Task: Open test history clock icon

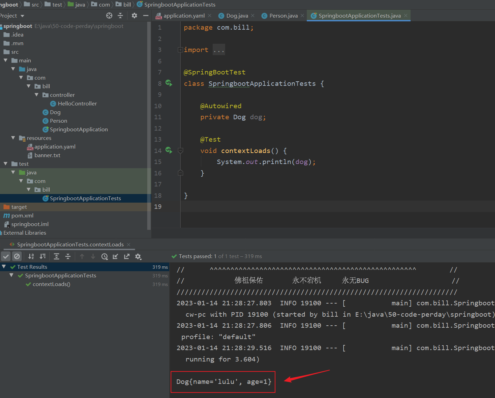Action: (104, 256)
